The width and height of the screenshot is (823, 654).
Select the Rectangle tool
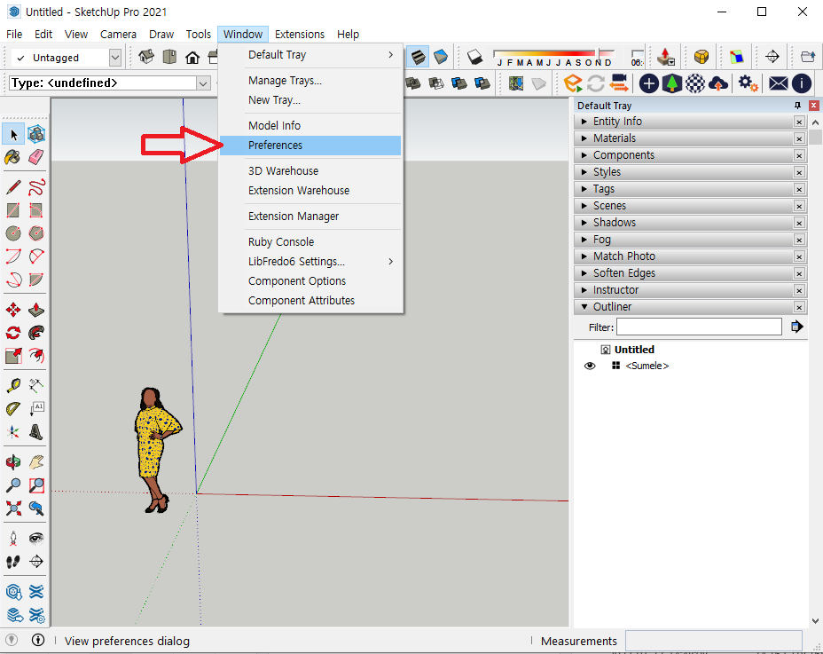13,210
